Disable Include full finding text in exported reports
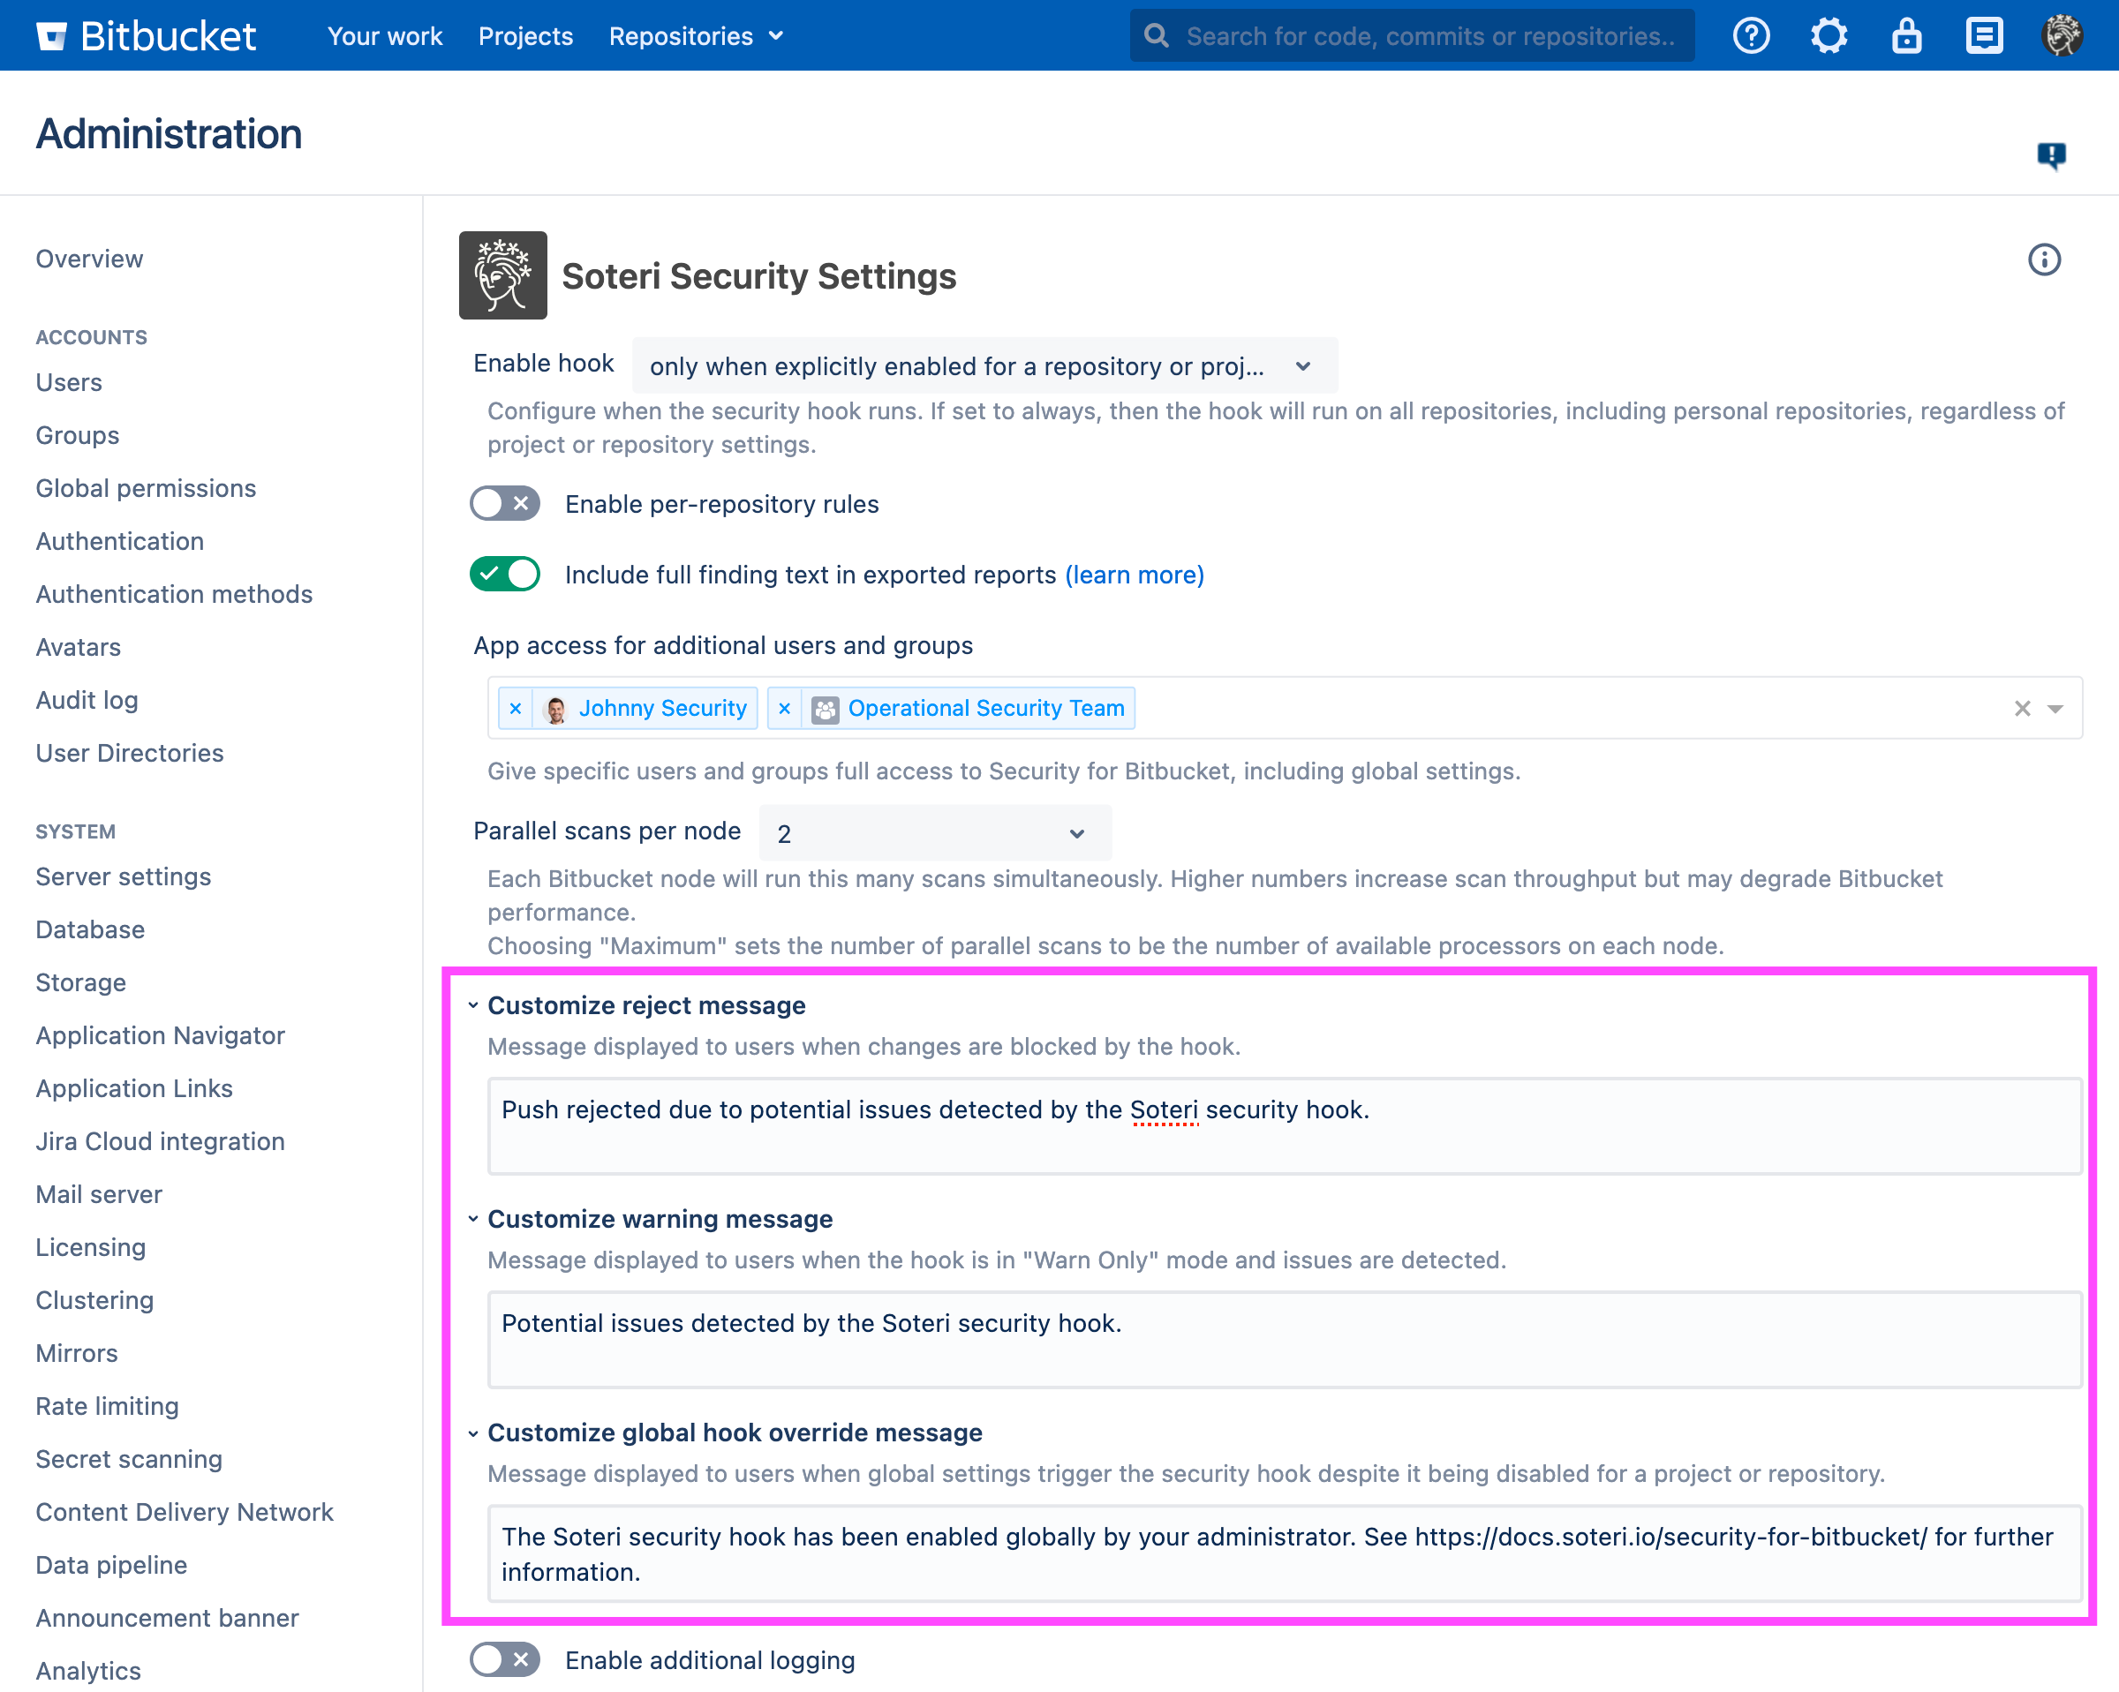Image resolution: width=2119 pixels, height=1692 pixels. [x=504, y=574]
